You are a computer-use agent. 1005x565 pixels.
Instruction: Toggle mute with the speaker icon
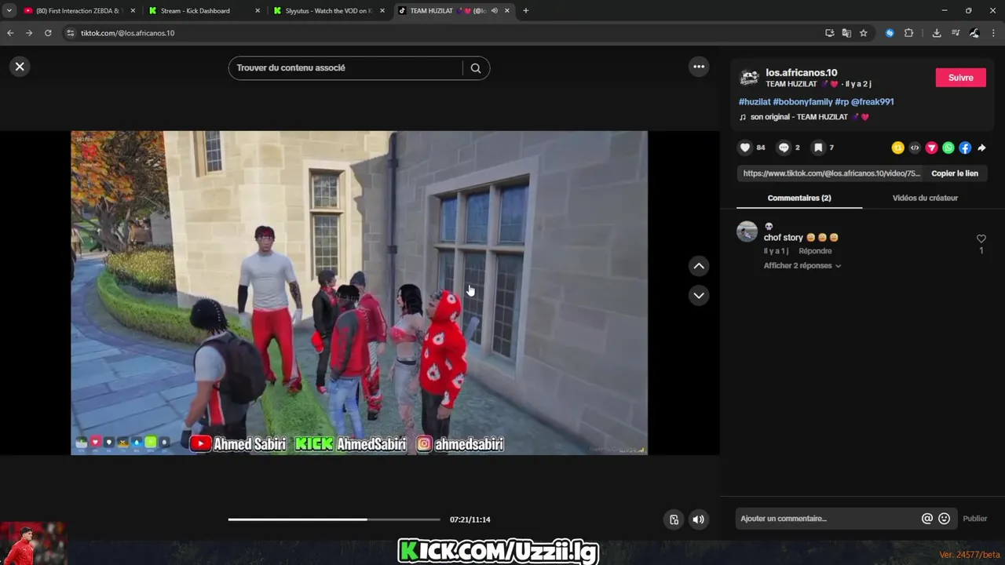tap(698, 519)
